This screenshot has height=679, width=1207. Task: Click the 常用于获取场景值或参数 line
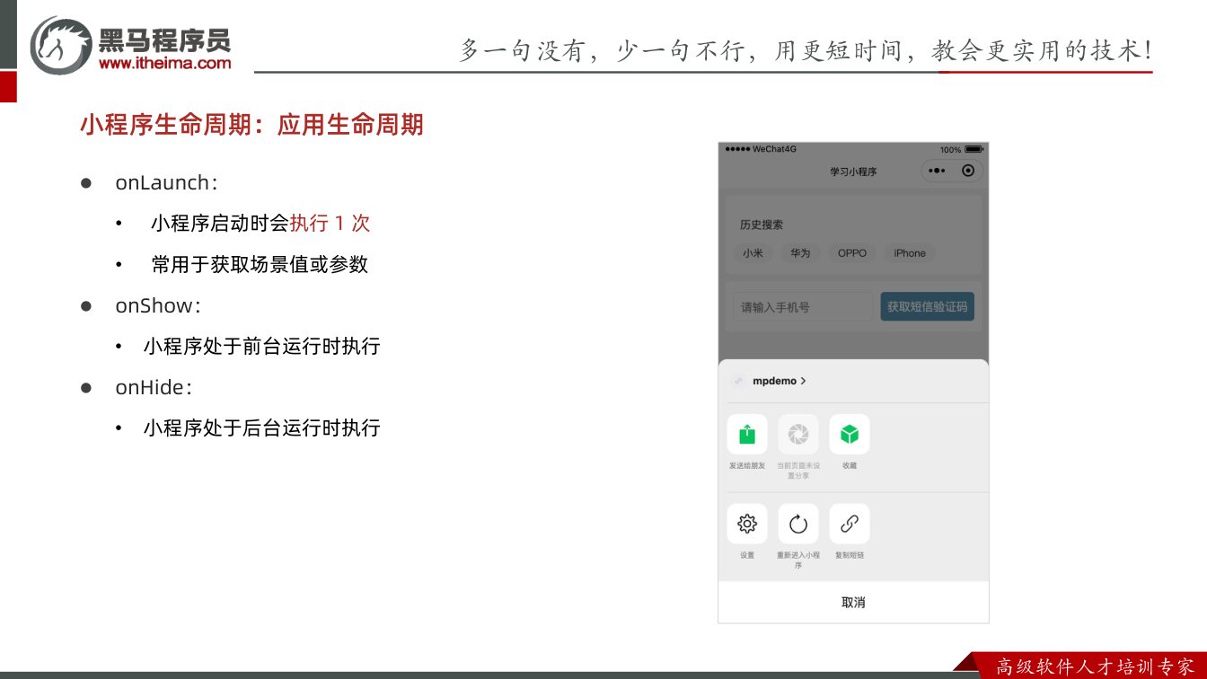[260, 264]
